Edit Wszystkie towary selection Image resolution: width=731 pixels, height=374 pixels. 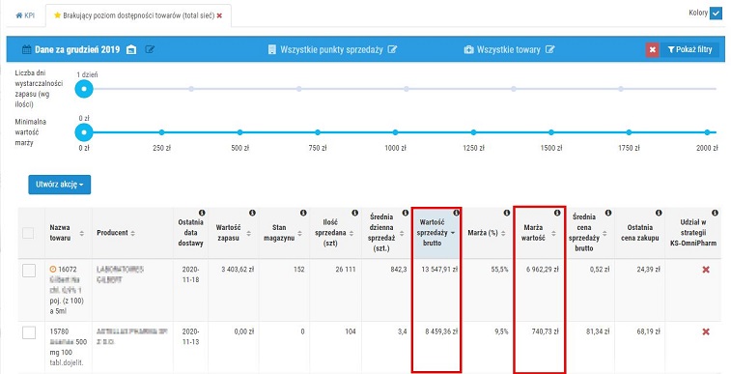pyautogui.click(x=550, y=49)
